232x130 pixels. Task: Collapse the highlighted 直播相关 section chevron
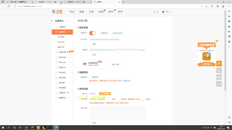pyautogui.click(x=70, y=32)
